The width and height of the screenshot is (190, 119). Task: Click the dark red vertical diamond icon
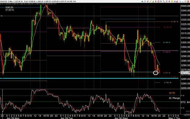coord(156,2)
